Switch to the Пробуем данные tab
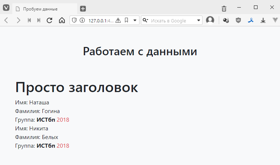This screenshot has height=165, width=280. click(x=43, y=9)
